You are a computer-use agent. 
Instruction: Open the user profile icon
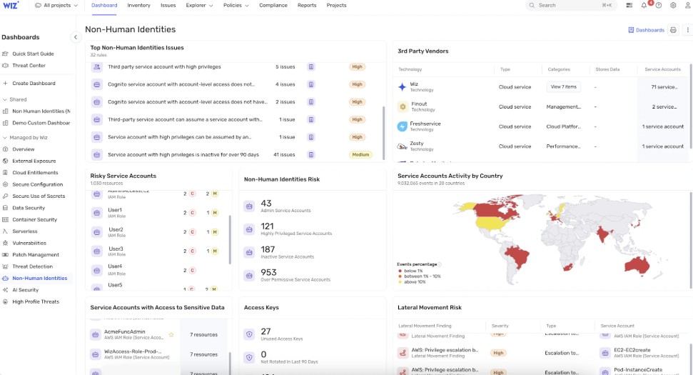click(688, 5)
